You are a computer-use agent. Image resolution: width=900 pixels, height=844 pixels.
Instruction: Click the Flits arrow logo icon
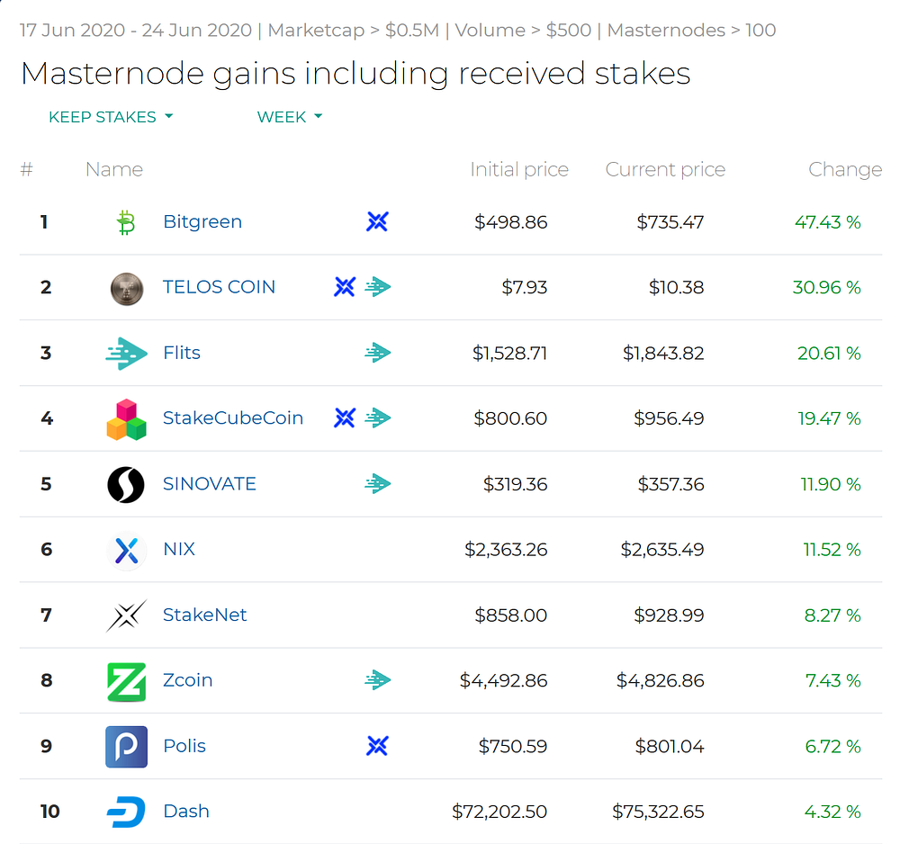(126, 354)
